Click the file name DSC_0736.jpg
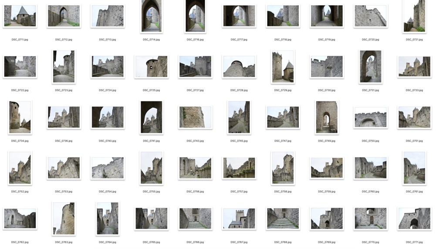Image resolution: width=446 pixels, height=249 pixels. pos(64,141)
